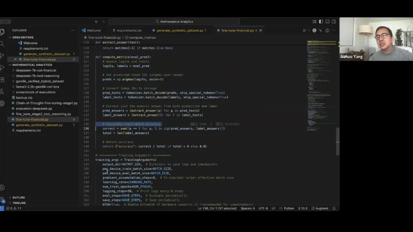The image size is (413, 232).
Task: Expand the gsm8k_verified_hybrid_dataset folder
Action: (39, 81)
